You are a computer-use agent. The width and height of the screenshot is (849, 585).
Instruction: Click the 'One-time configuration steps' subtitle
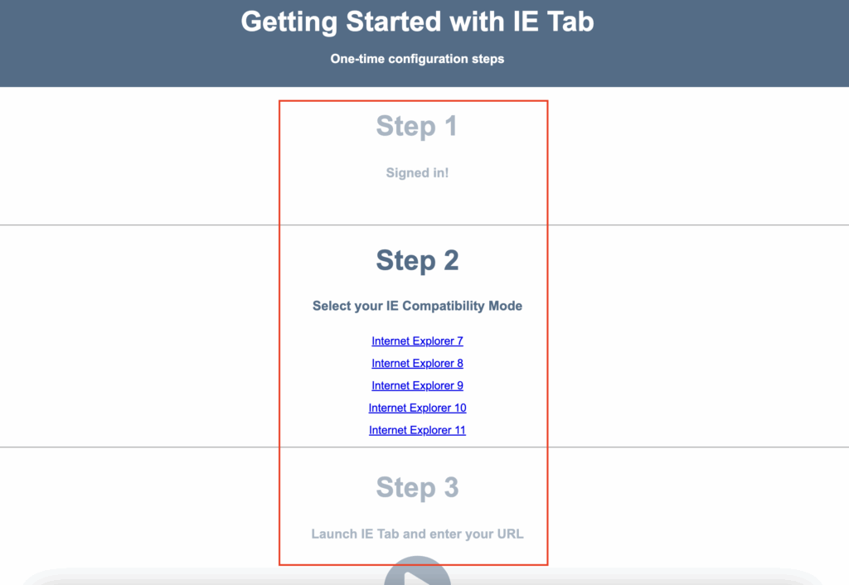[417, 59]
